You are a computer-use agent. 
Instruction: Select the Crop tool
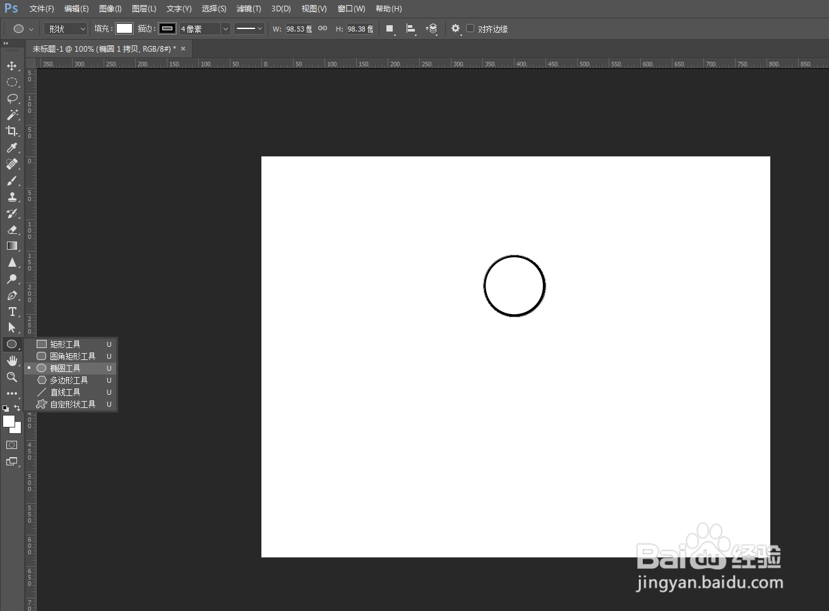[11, 131]
